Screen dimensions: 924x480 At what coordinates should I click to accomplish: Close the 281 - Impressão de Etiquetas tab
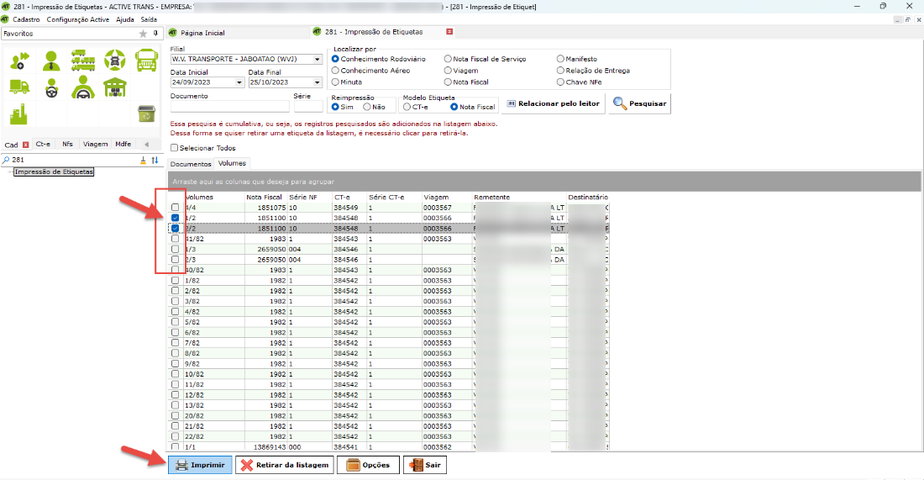449,32
